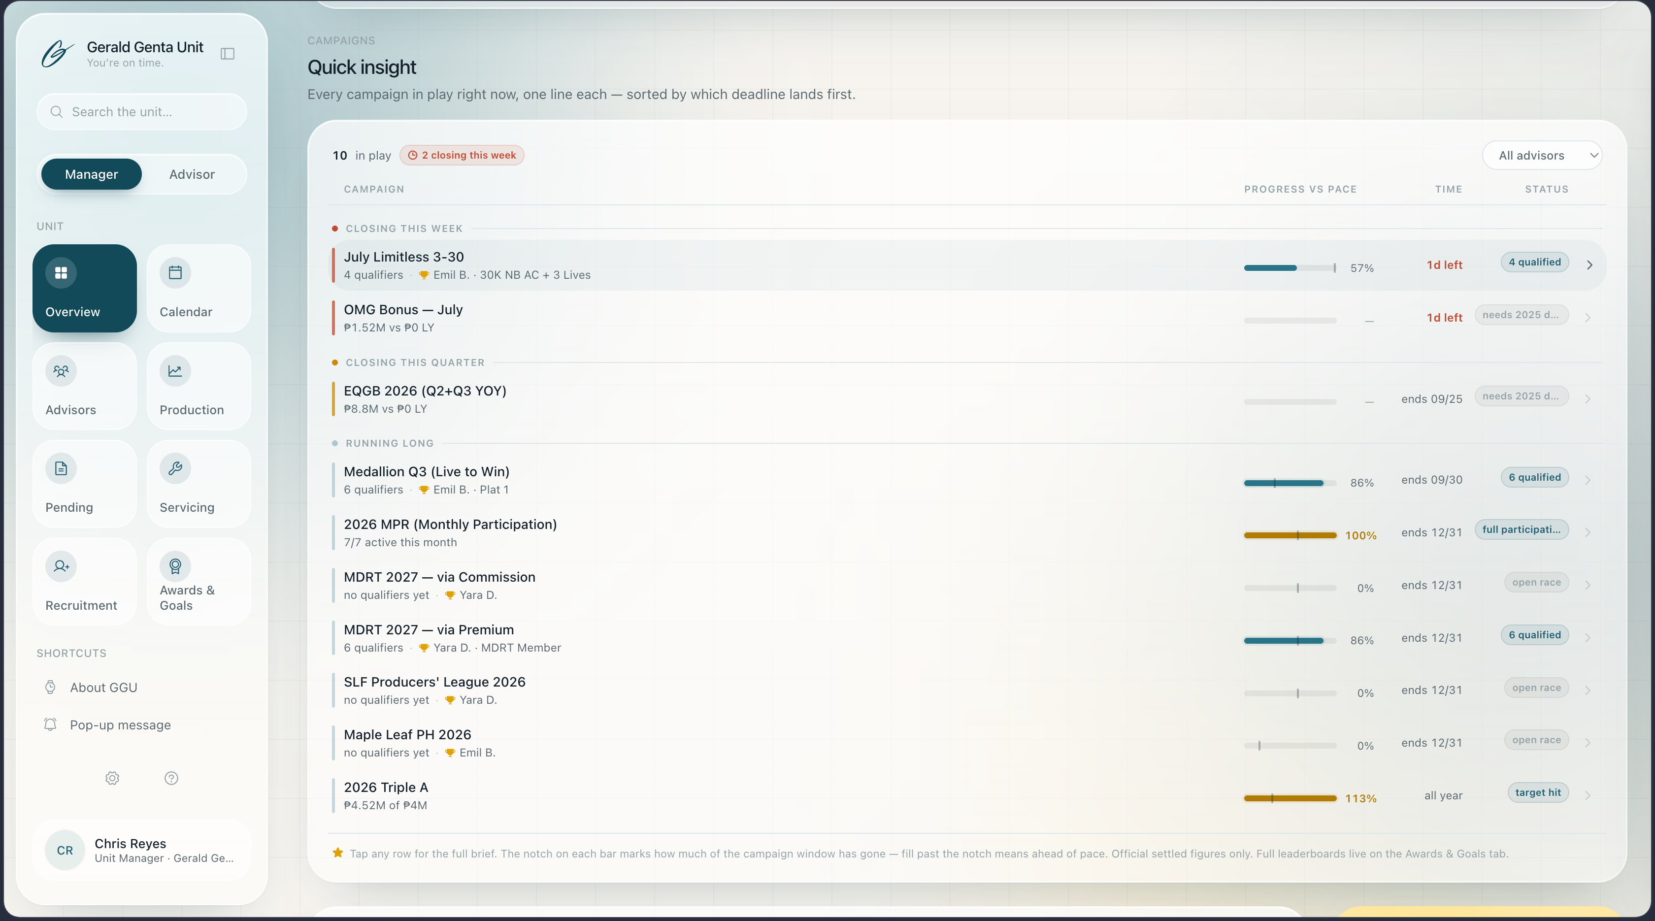This screenshot has width=1655, height=921.
Task: Click the search magnifier icon
Action: (57, 112)
